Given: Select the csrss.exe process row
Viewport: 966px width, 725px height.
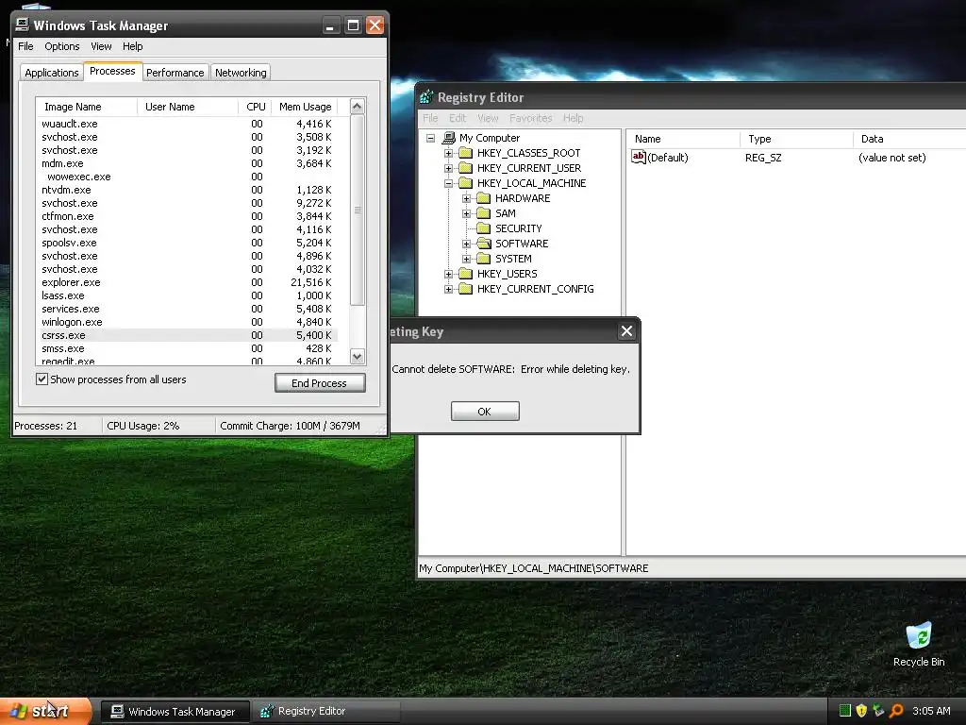Looking at the screenshot, I should pyautogui.click(x=187, y=335).
